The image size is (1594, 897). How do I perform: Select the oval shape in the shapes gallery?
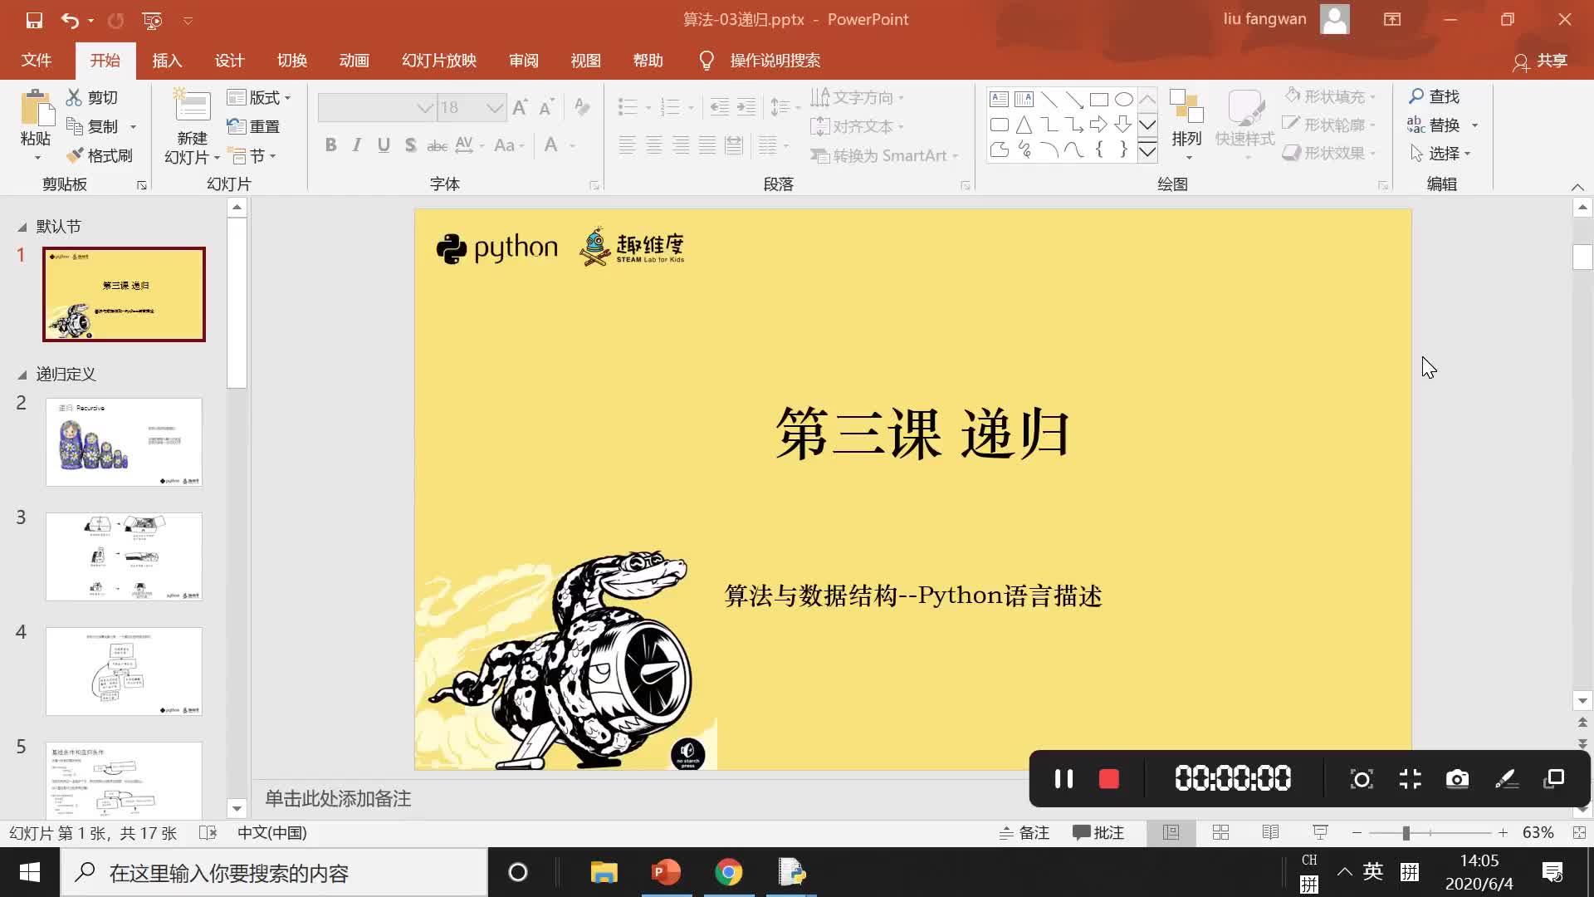[1124, 100]
